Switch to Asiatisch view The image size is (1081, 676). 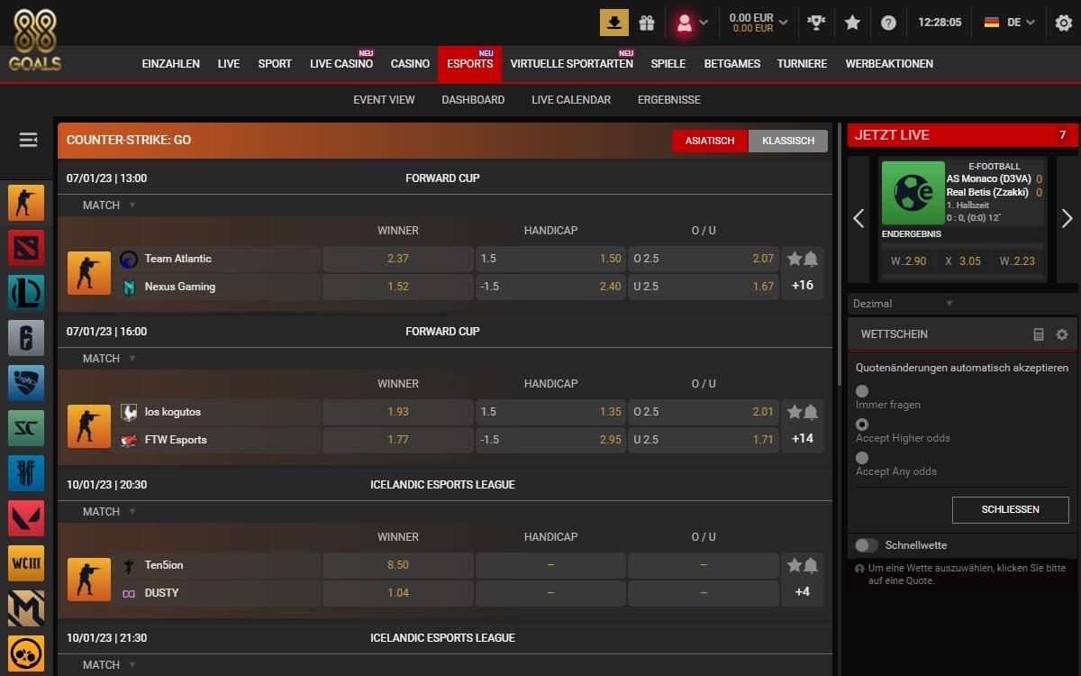[x=710, y=141]
